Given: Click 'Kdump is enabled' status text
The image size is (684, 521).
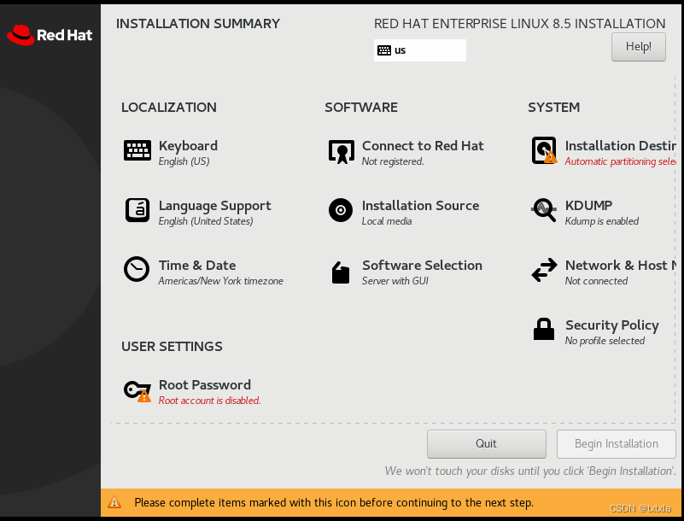Looking at the screenshot, I should coord(601,221).
